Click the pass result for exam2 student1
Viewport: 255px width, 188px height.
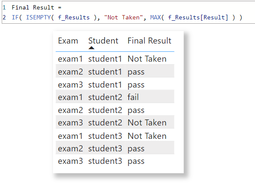pyautogui.click(x=136, y=72)
